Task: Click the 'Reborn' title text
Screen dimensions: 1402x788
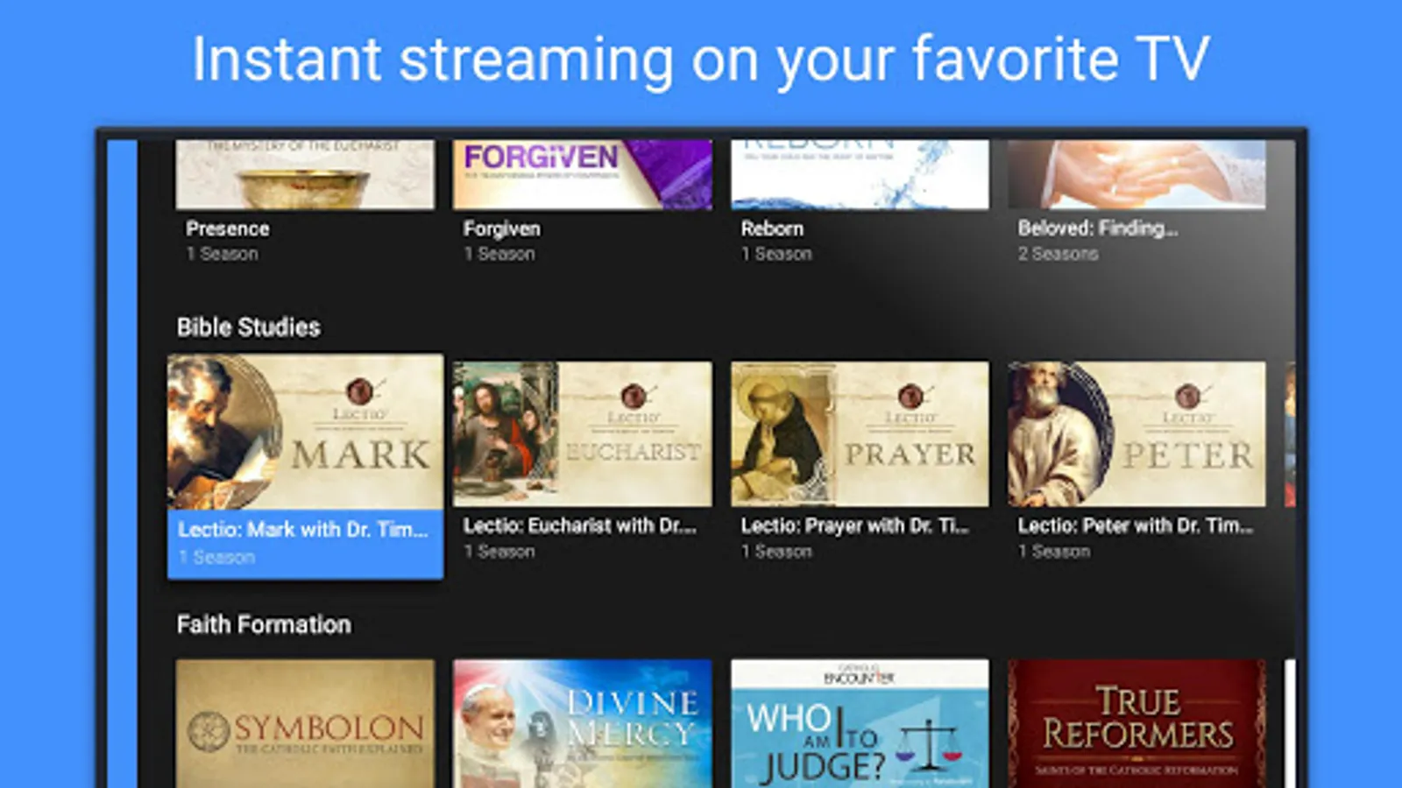Action: click(x=772, y=229)
